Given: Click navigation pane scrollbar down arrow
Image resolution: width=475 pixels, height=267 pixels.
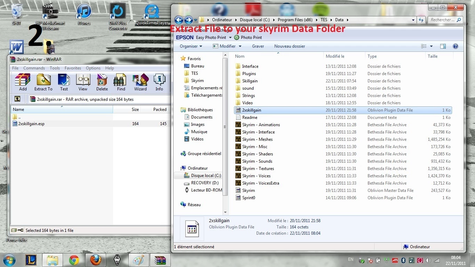Looking at the screenshot, I should 225,212.
